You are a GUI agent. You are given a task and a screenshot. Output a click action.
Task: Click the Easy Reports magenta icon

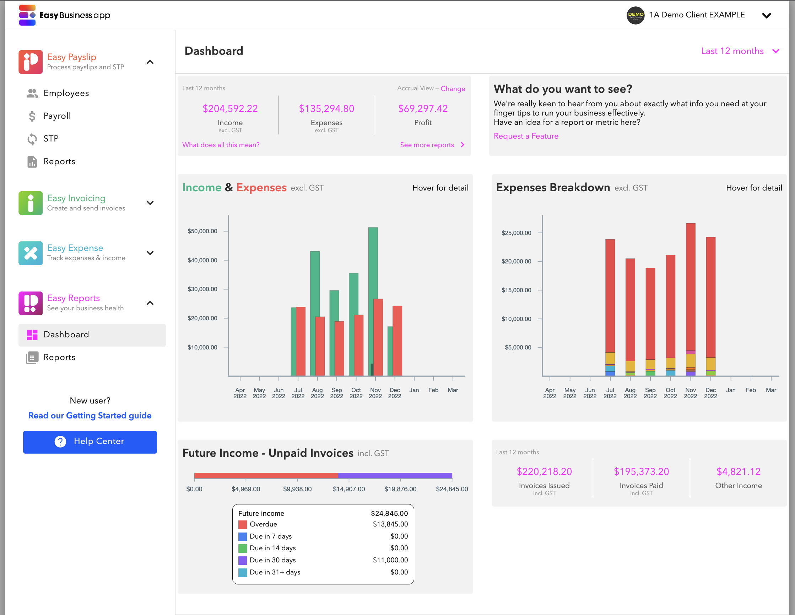tap(31, 303)
